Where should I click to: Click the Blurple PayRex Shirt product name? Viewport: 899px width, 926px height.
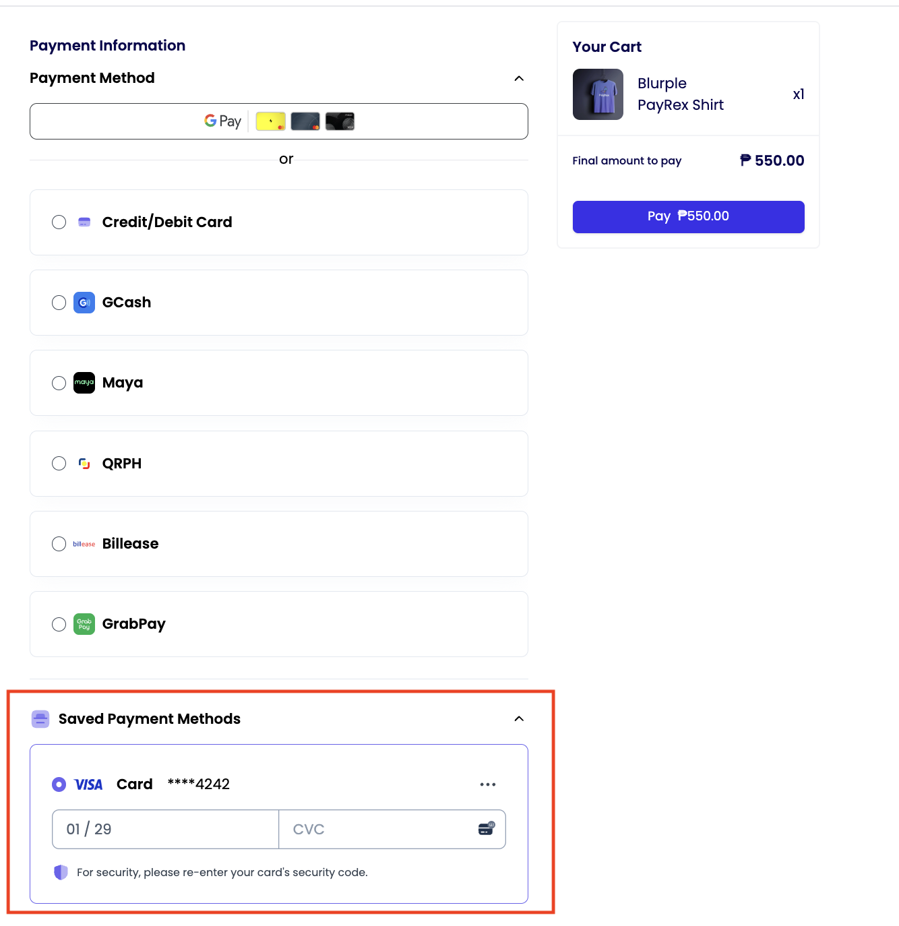tap(681, 94)
